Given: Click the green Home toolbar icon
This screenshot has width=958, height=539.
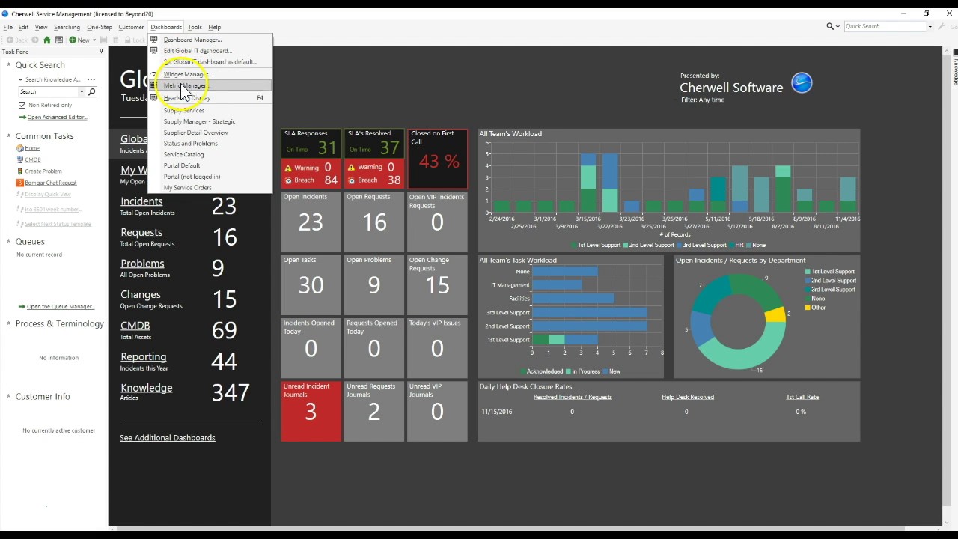Looking at the screenshot, I should pyautogui.click(x=46, y=40).
